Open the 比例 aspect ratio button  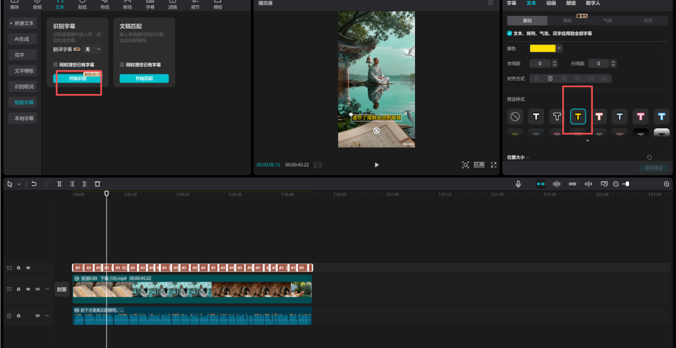[479, 165]
